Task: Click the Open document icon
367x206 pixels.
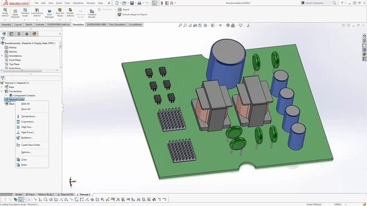Action: coord(124,3)
